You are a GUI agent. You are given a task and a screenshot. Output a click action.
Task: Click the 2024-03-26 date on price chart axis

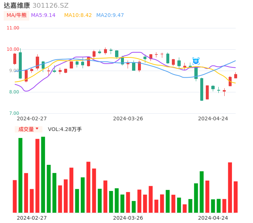(x=128, y=118)
